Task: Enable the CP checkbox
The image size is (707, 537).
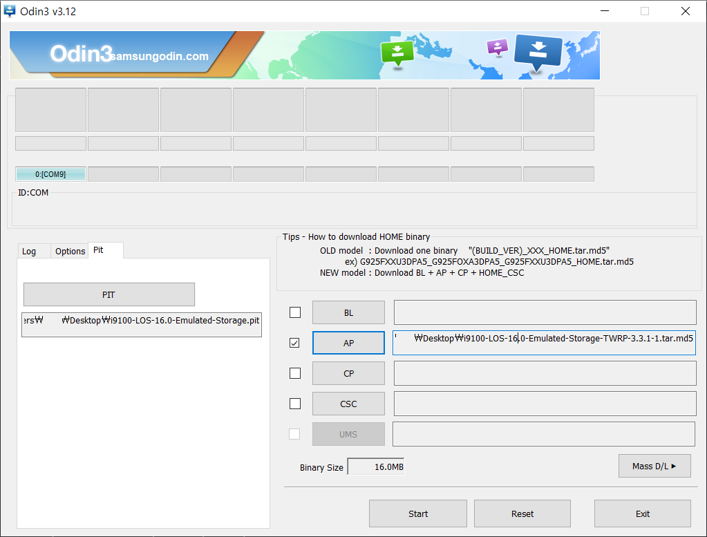Action: point(295,373)
